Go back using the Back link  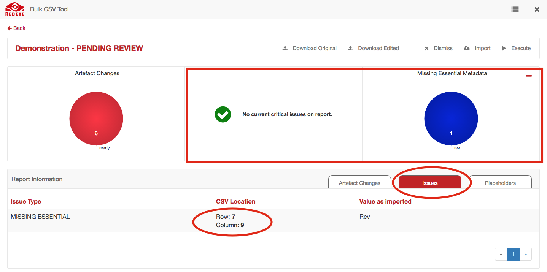(x=16, y=28)
